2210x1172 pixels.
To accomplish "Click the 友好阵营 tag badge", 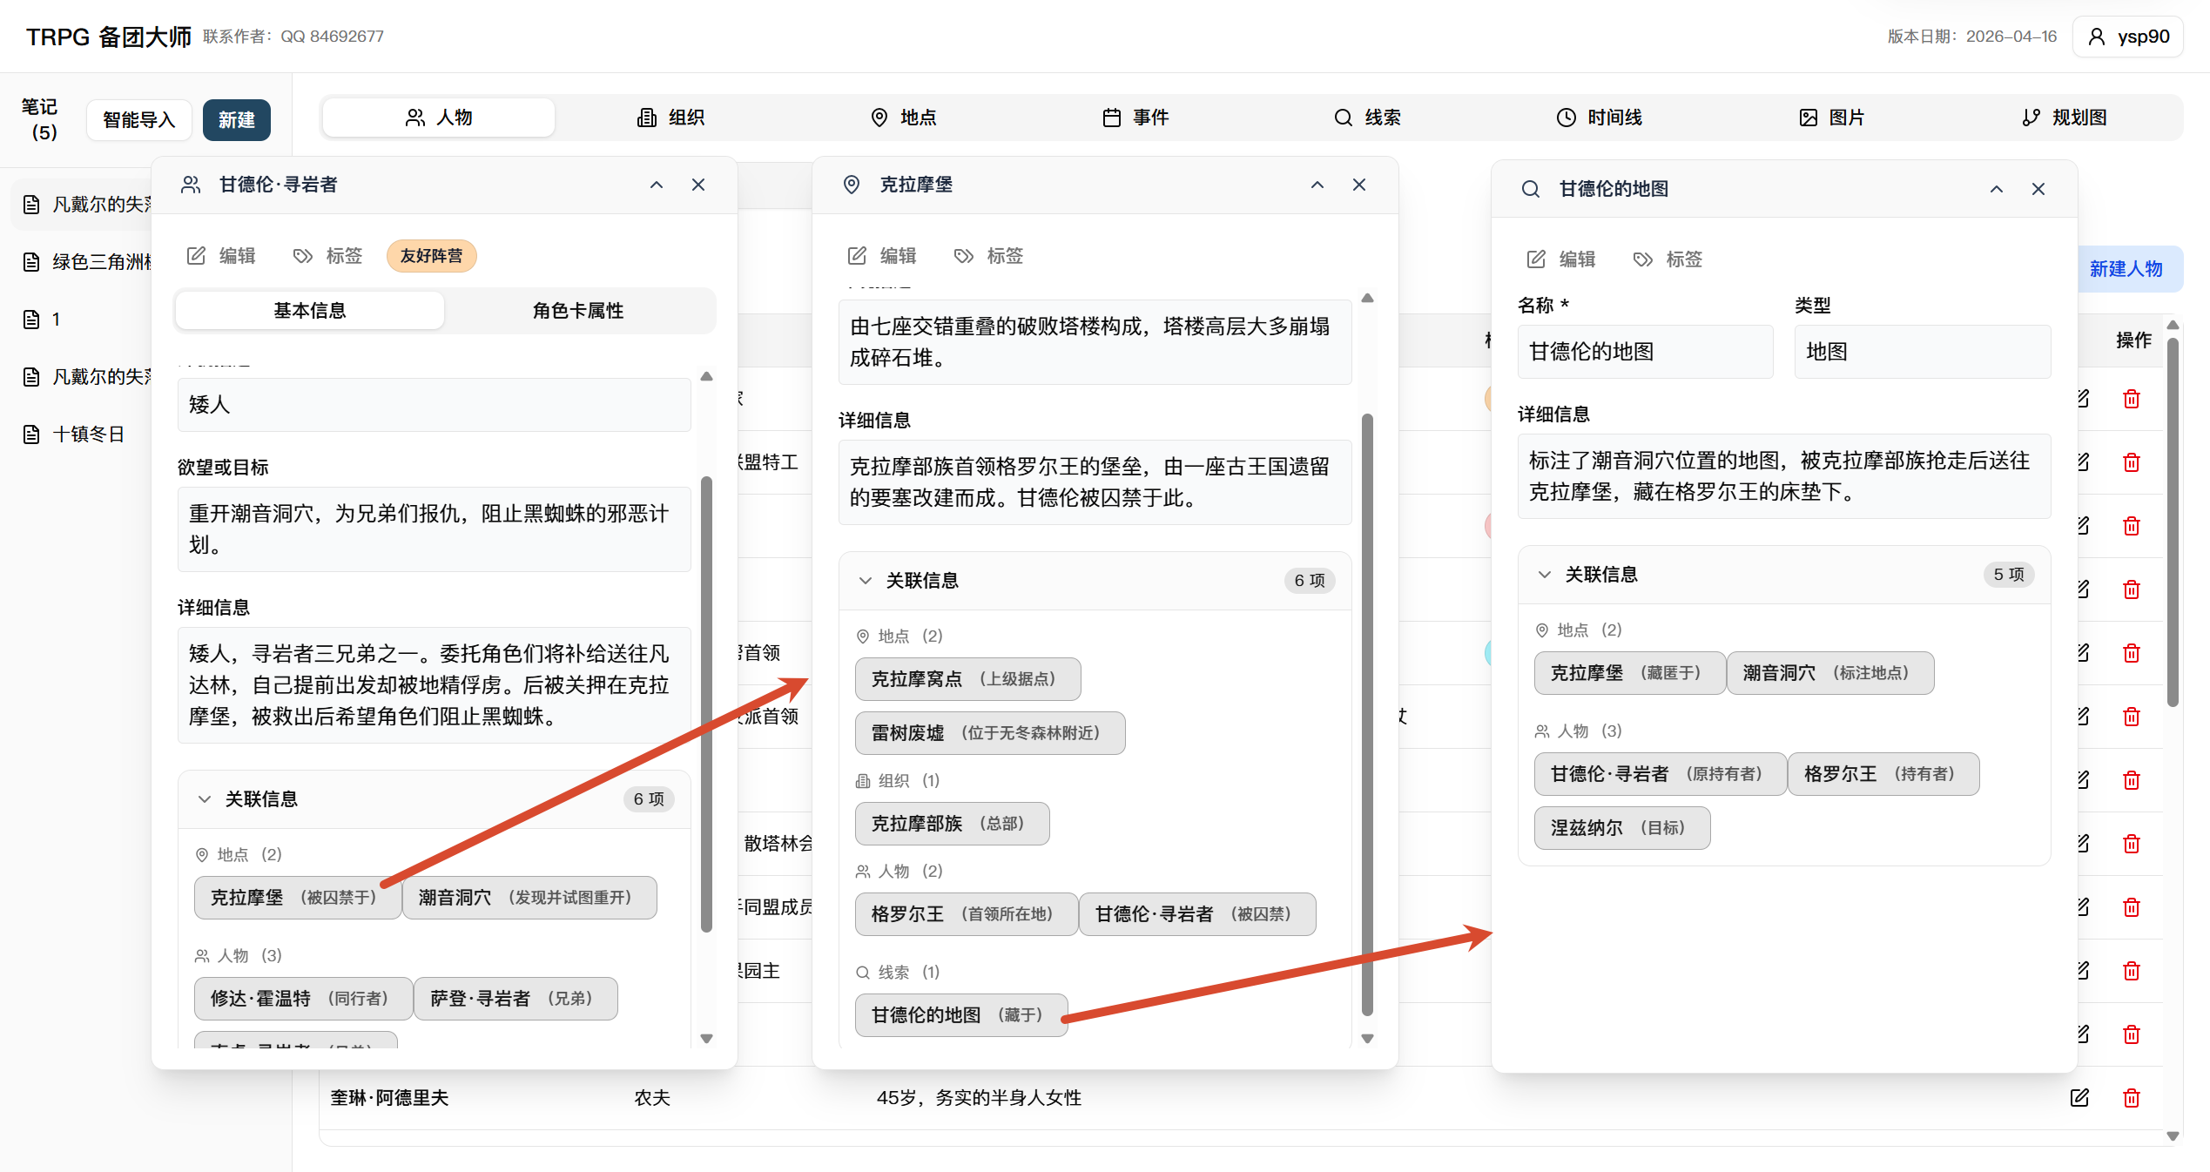I will tap(432, 256).
